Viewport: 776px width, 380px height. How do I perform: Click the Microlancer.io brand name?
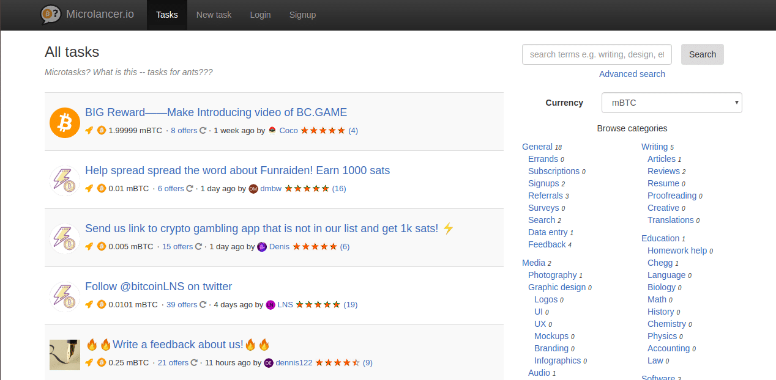tap(100, 14)
